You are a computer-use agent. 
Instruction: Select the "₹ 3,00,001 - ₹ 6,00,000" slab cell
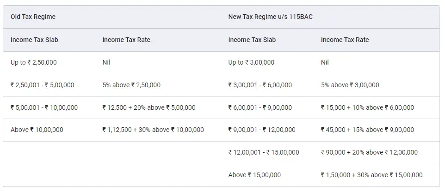260,85
